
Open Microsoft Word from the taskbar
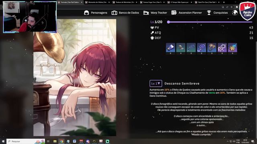point(75,141)
